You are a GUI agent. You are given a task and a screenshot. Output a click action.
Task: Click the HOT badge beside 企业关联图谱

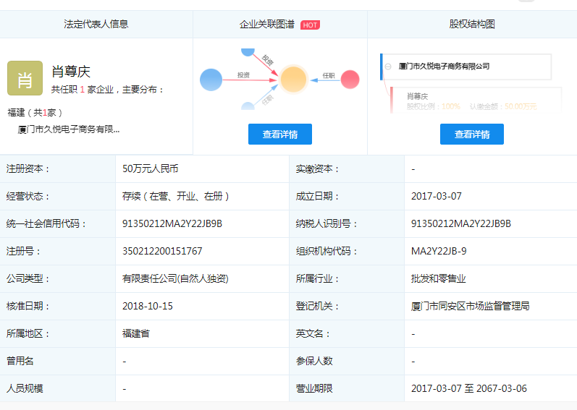[310, 25]
